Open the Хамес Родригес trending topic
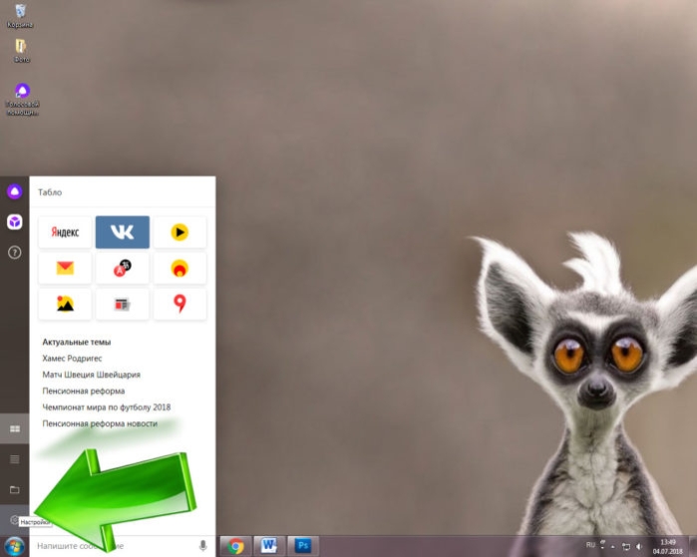The width and height of the screenshot is (697, 557). (72, 358)
